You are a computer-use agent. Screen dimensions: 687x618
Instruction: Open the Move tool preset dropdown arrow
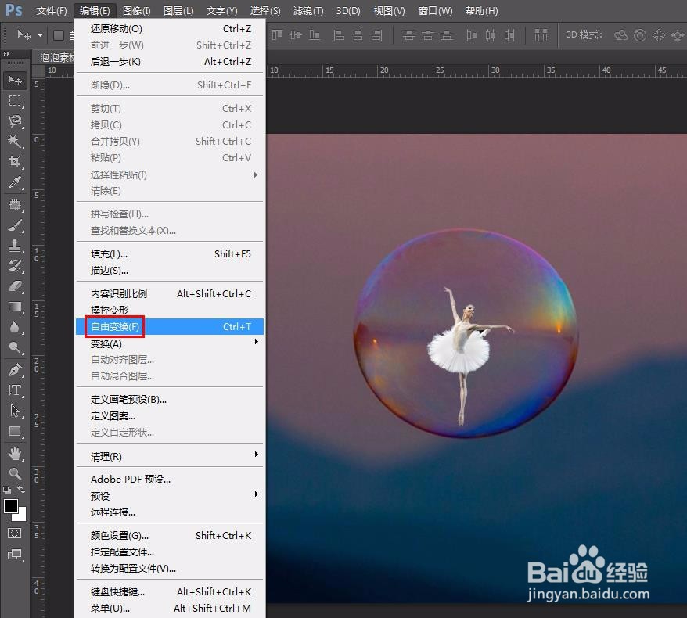click(x=40, y=35)
